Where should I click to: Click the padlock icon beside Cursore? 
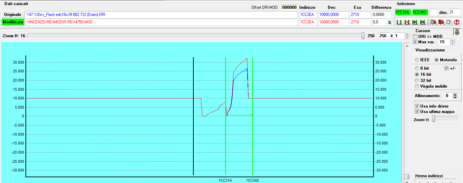(457, 32)
